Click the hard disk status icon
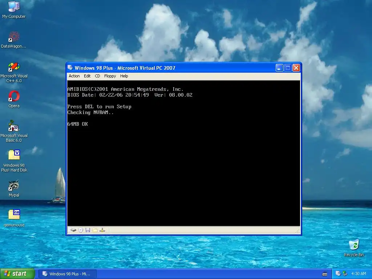This screenshot has height=279, width=372. click(73, 230)
